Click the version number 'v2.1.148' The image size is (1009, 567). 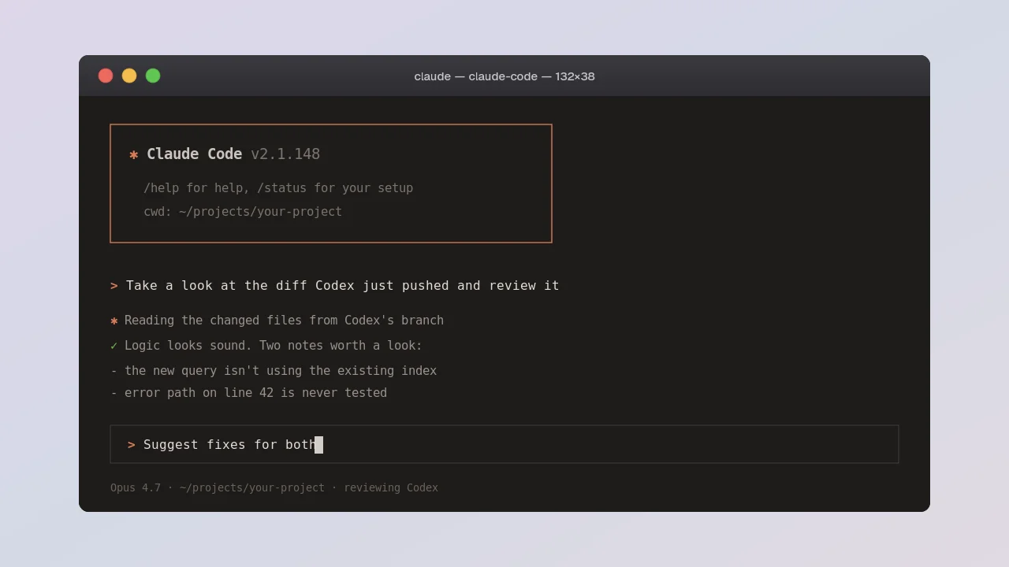(x=285, y=154)
